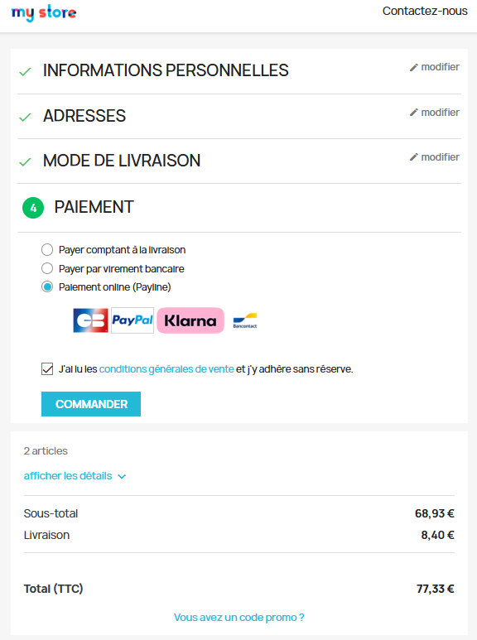Click pencil icon beside Mode de livraison modifier
Image resolution: width=477 pixels, height=640 pixels.
tap(414, 157)
